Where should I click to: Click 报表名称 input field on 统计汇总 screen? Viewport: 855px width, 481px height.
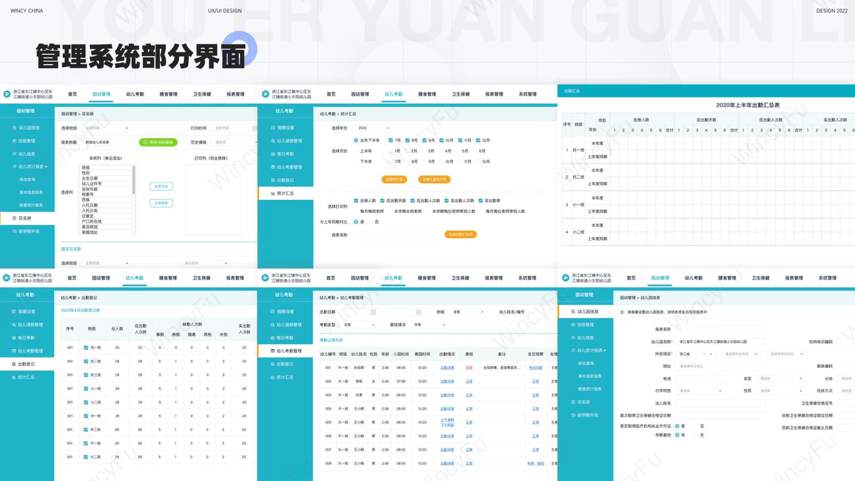click(397, 235)
